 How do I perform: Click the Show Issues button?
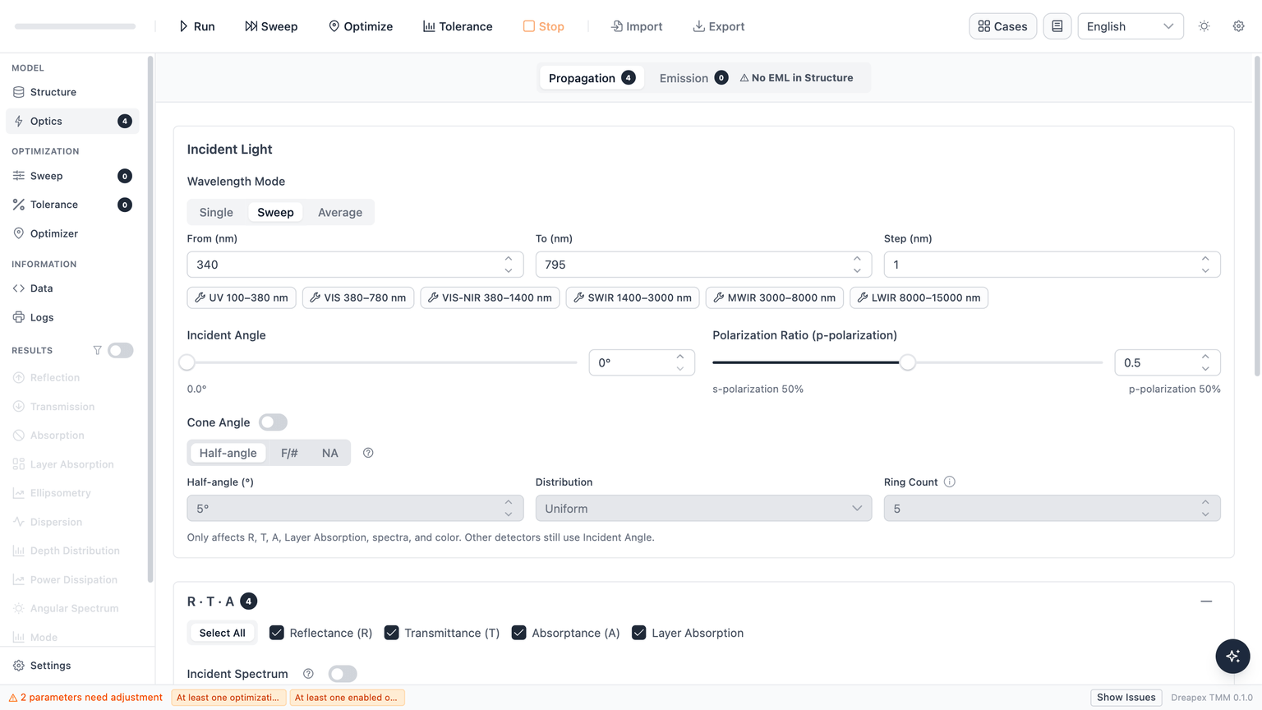1126,697
